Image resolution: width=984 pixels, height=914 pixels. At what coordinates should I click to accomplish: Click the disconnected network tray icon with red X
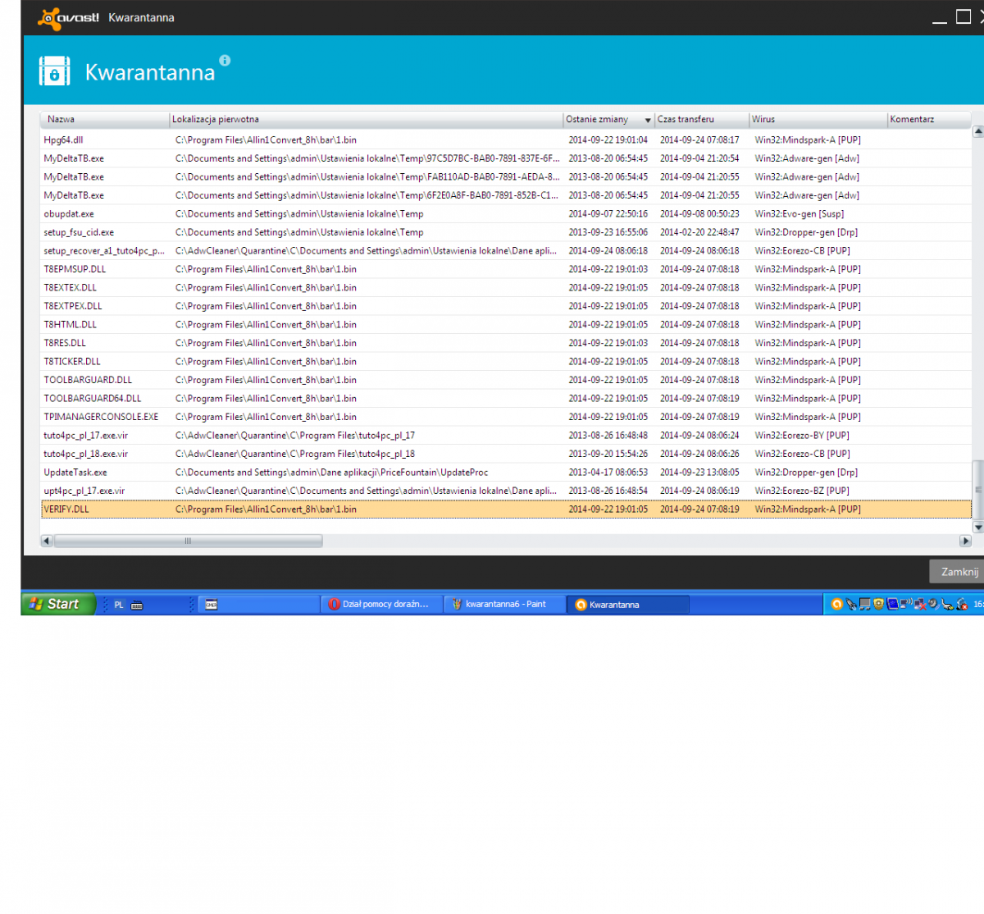pyautogui.click(x=919, y=605)
